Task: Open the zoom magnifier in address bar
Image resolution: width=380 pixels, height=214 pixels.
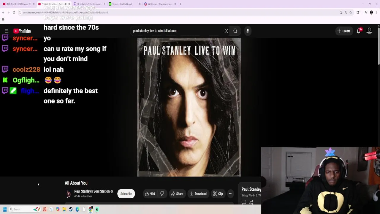Action: (346, 12)
